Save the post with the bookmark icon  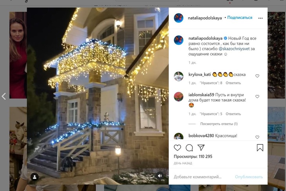(x=260, y=148)
